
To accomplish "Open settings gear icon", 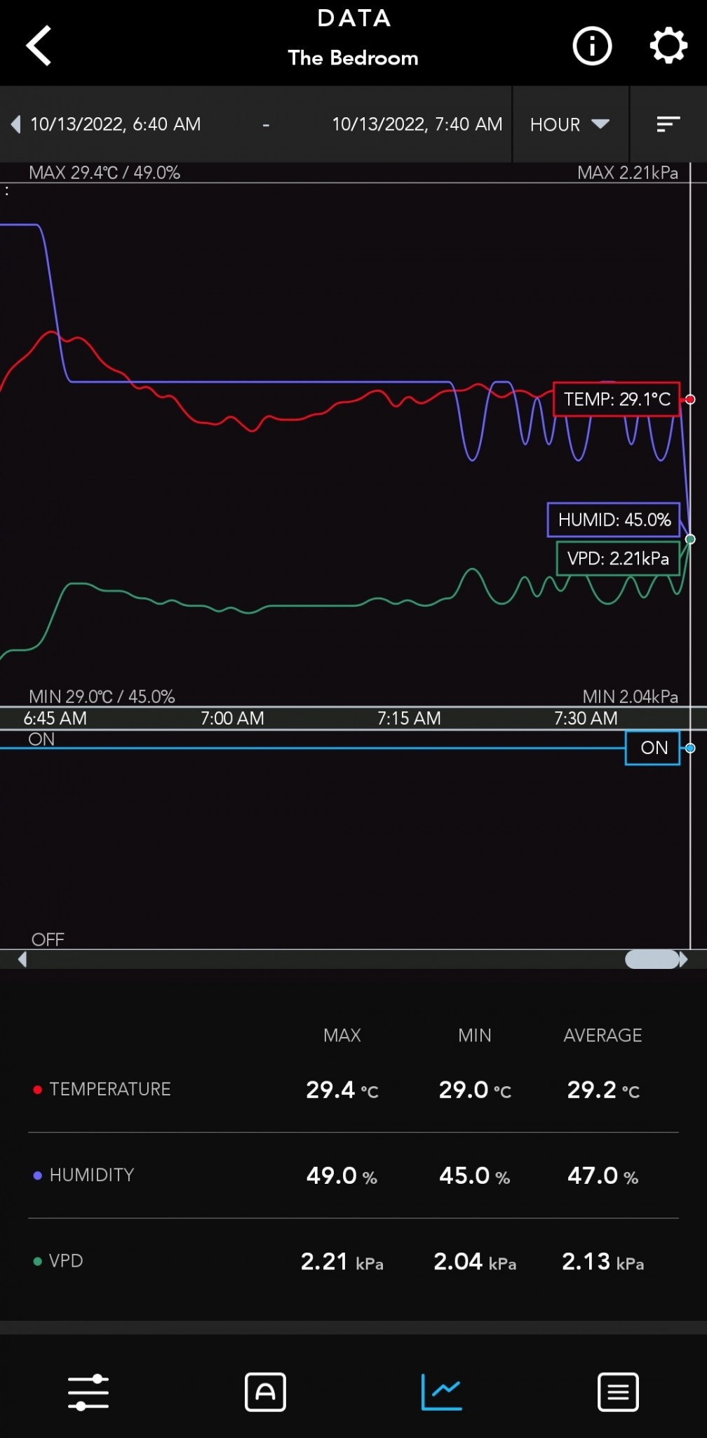I will tap(668, 46).
